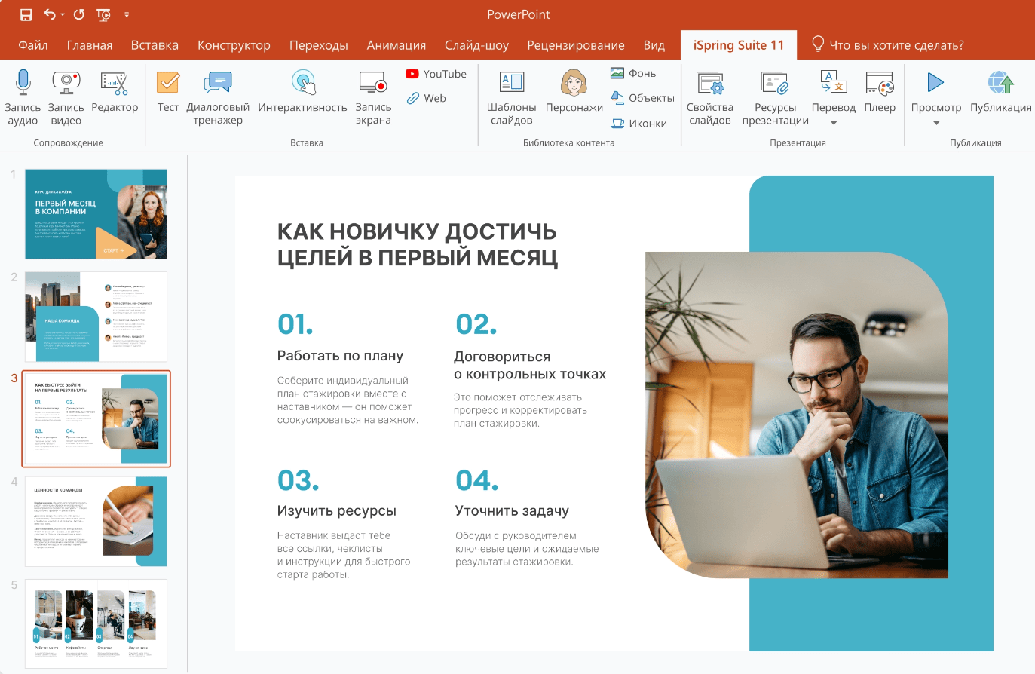This screenshot has width=1035, height=674.
Task: Insert Web object link
Action: (427, 98)
